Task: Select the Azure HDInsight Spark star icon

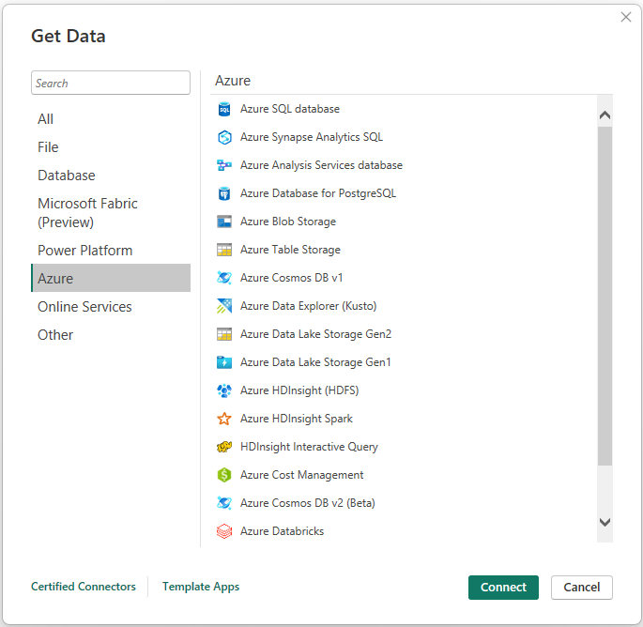Action: (224, 419)
